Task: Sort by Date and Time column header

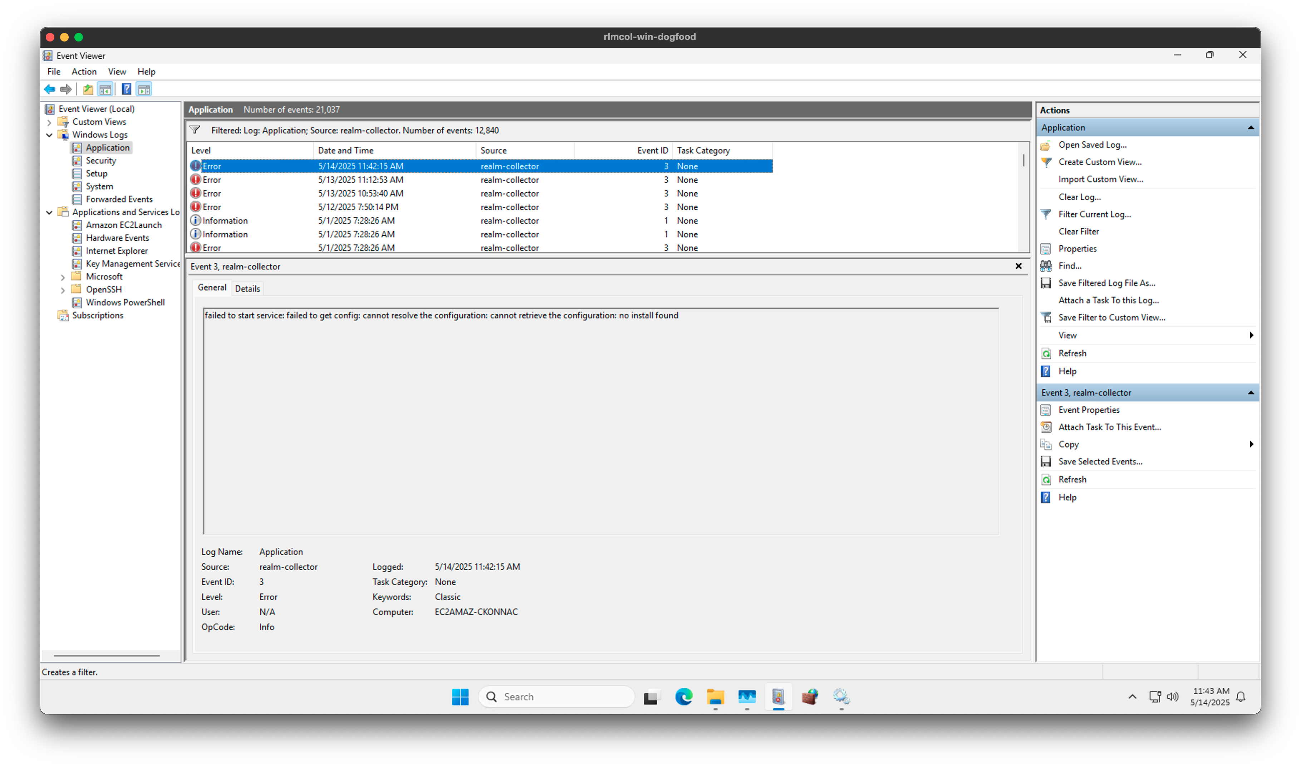Action: pos(394,150)
